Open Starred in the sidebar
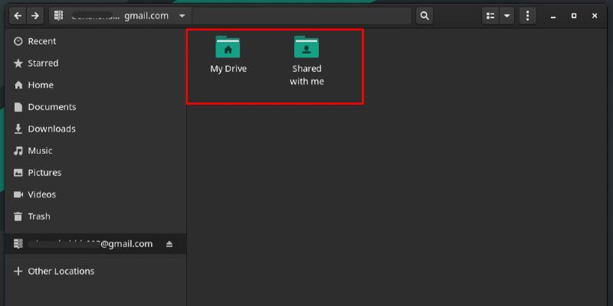 point(43,63)
